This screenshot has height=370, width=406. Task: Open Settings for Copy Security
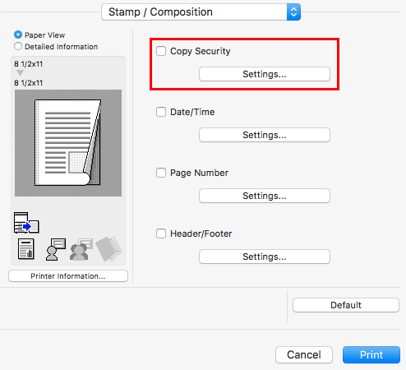265,74
